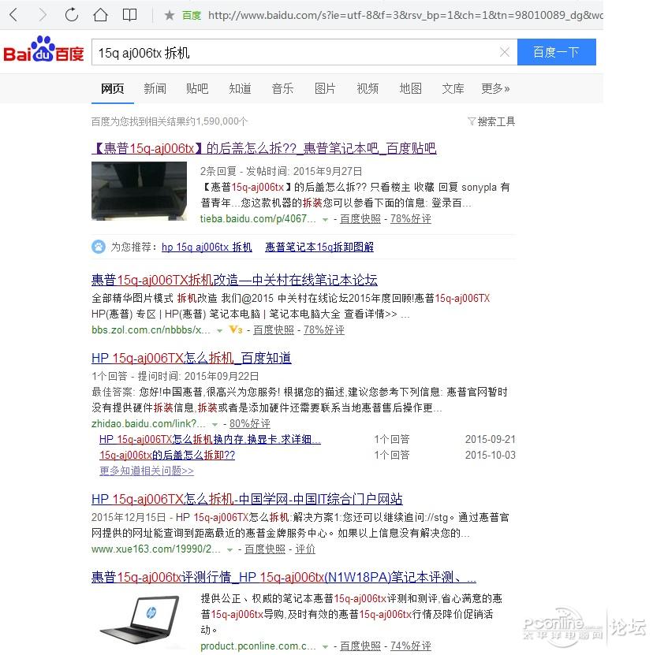The width and height of the screenshot is (653, 655).
Task: Switch to the 新闻 tab
Action: (155, 88)
